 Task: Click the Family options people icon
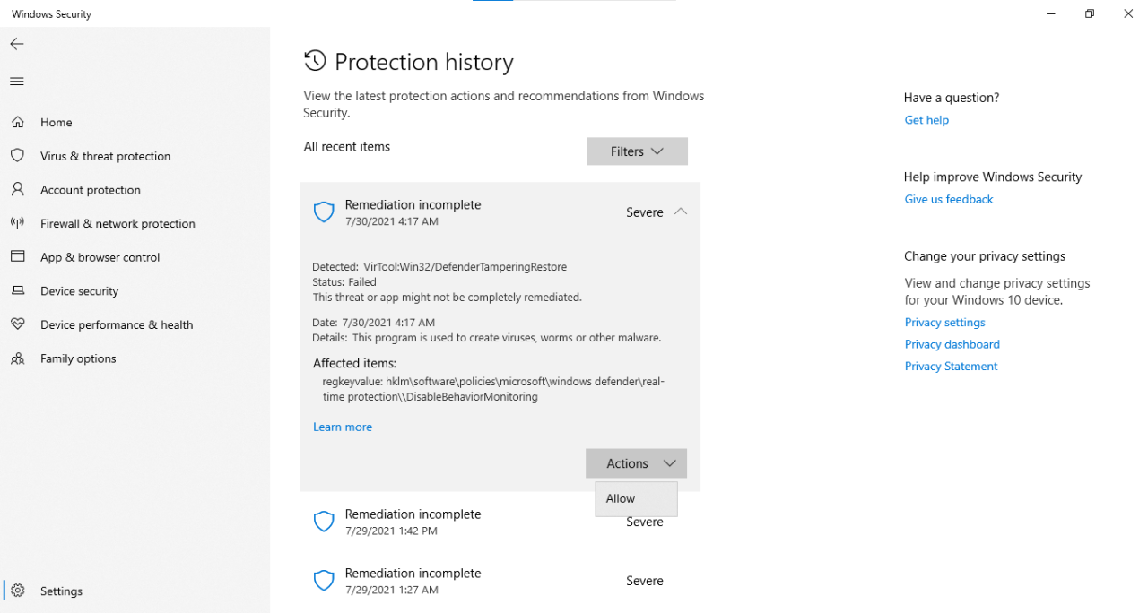coord(18,358)
